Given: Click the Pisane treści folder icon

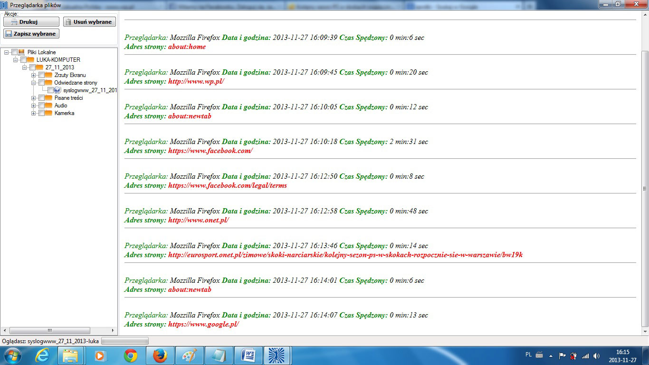Looking at the screenshot, I should 48,98.
